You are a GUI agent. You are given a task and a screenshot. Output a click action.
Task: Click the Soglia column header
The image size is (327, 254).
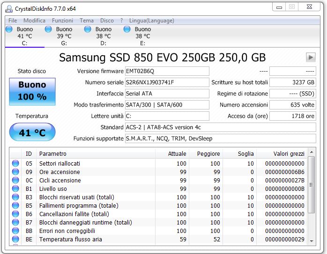pos(239,153)
